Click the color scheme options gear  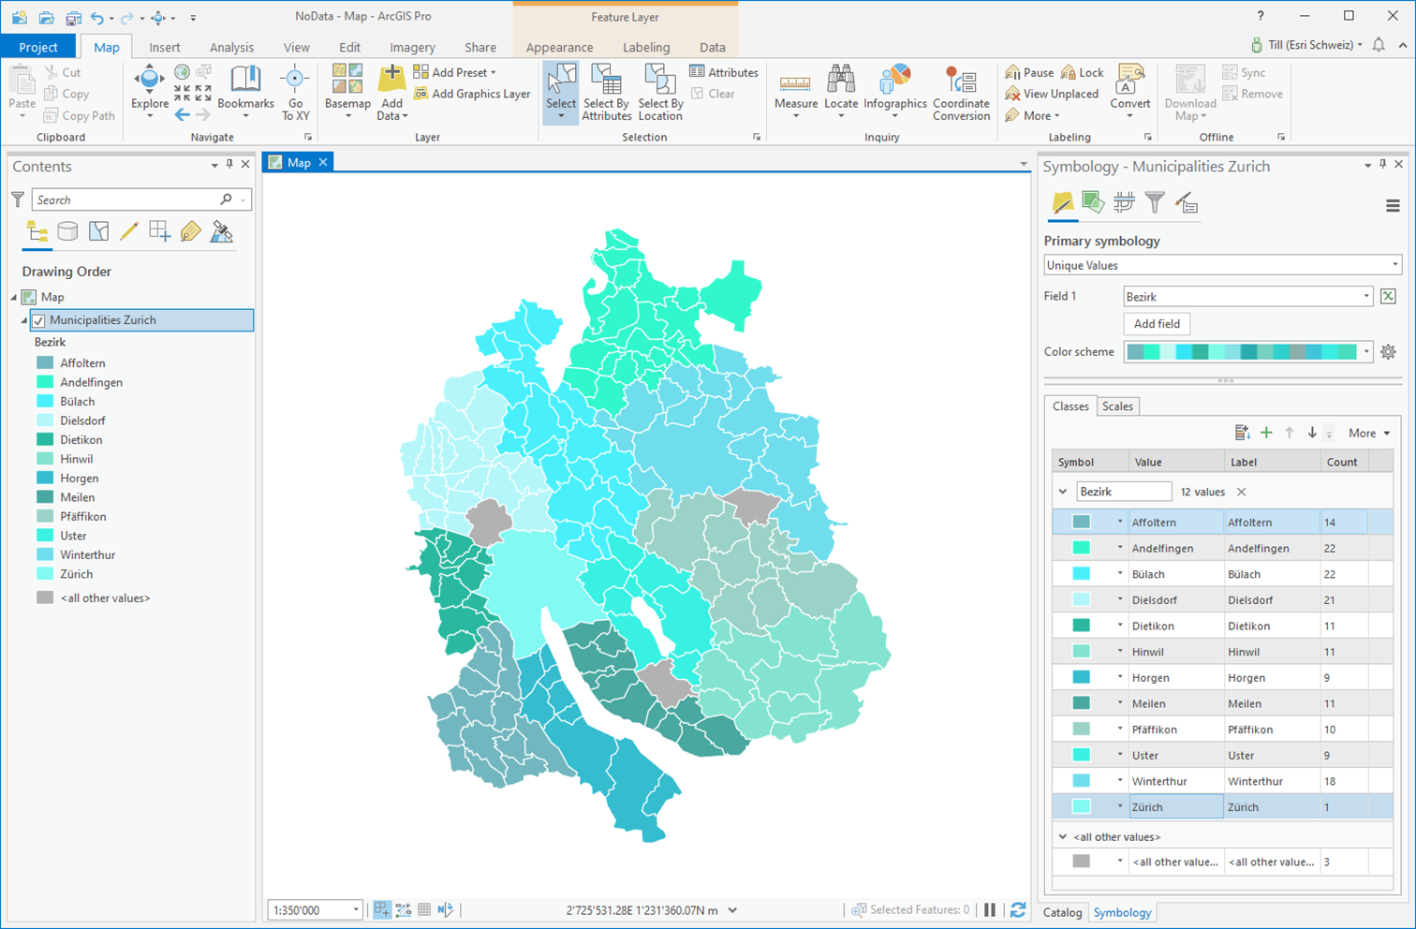[x=1388, y=352]
